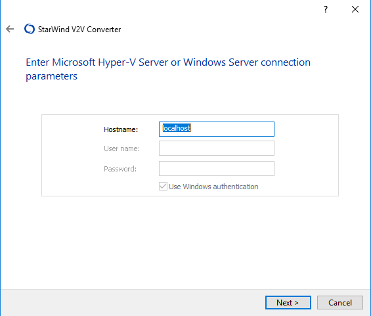Open help with the question mark icon

326,9
